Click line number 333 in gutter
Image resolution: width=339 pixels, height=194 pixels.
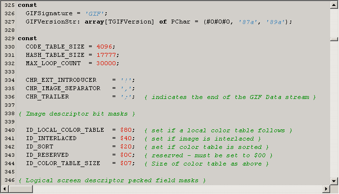(x=9, y=72)
